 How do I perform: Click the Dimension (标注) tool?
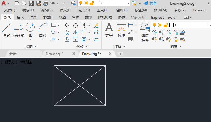(121, 30)
